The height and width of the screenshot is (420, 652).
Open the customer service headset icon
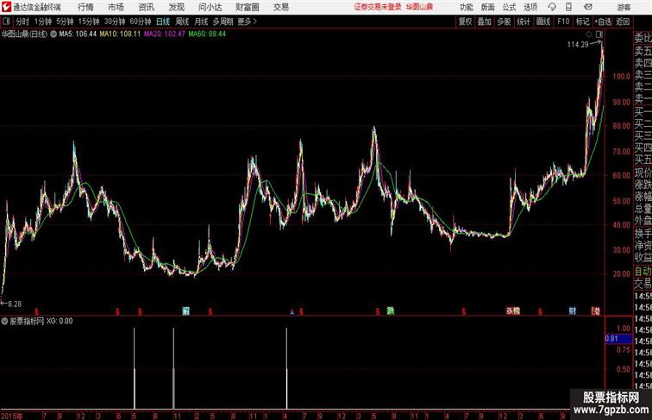coord(552,7)
